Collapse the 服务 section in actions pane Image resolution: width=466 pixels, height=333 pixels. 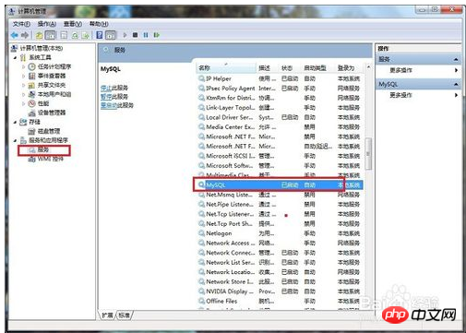tap(456, 59)
